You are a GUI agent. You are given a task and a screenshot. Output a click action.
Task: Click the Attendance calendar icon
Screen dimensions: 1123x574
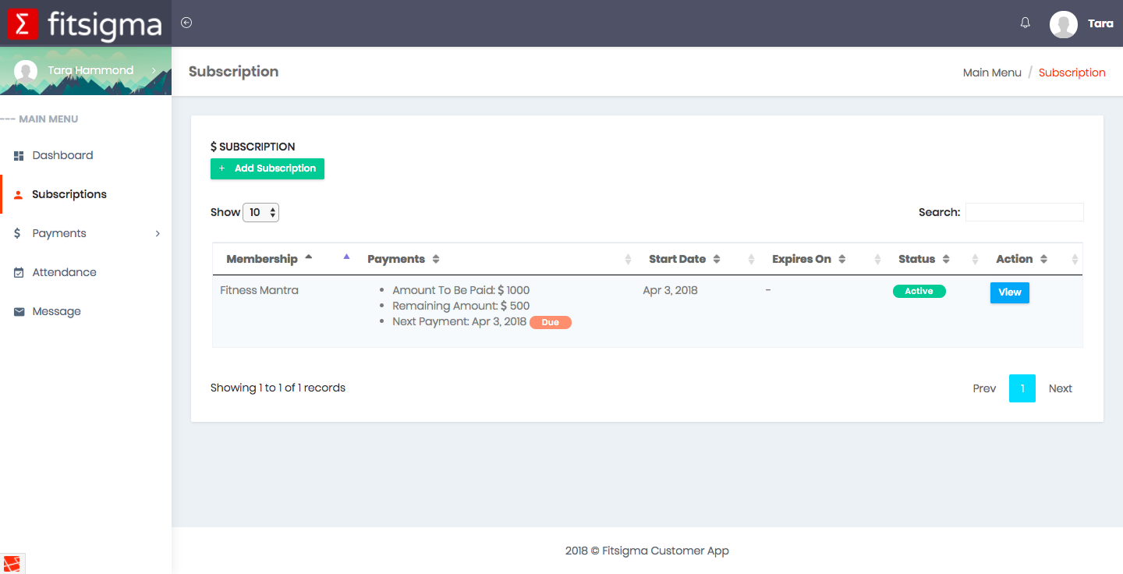click(x=19, y=273)
